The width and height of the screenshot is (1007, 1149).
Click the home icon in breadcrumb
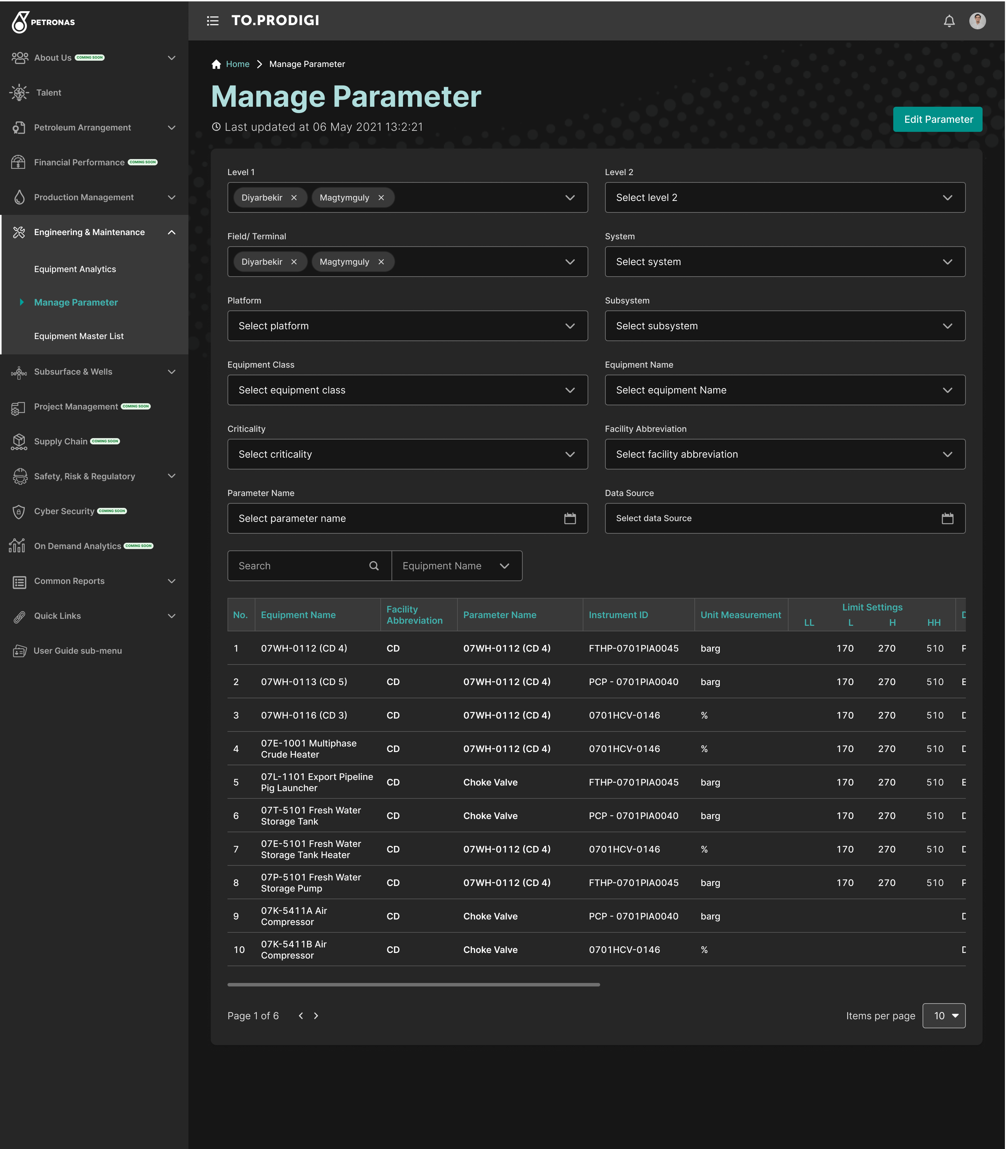point(216,64)
